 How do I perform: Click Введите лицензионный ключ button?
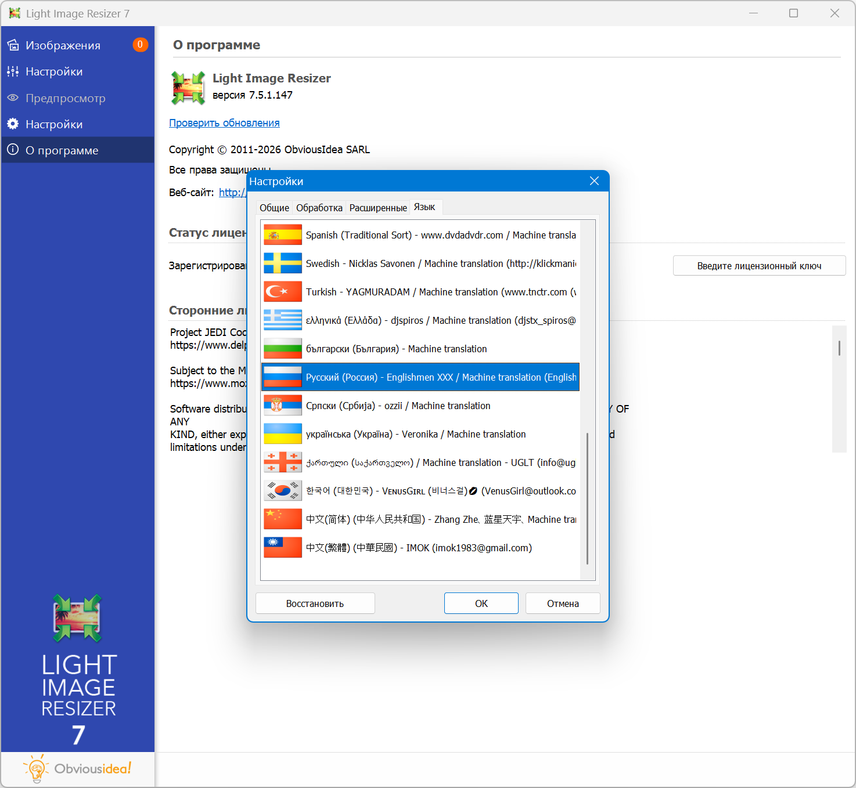(758, 266)
